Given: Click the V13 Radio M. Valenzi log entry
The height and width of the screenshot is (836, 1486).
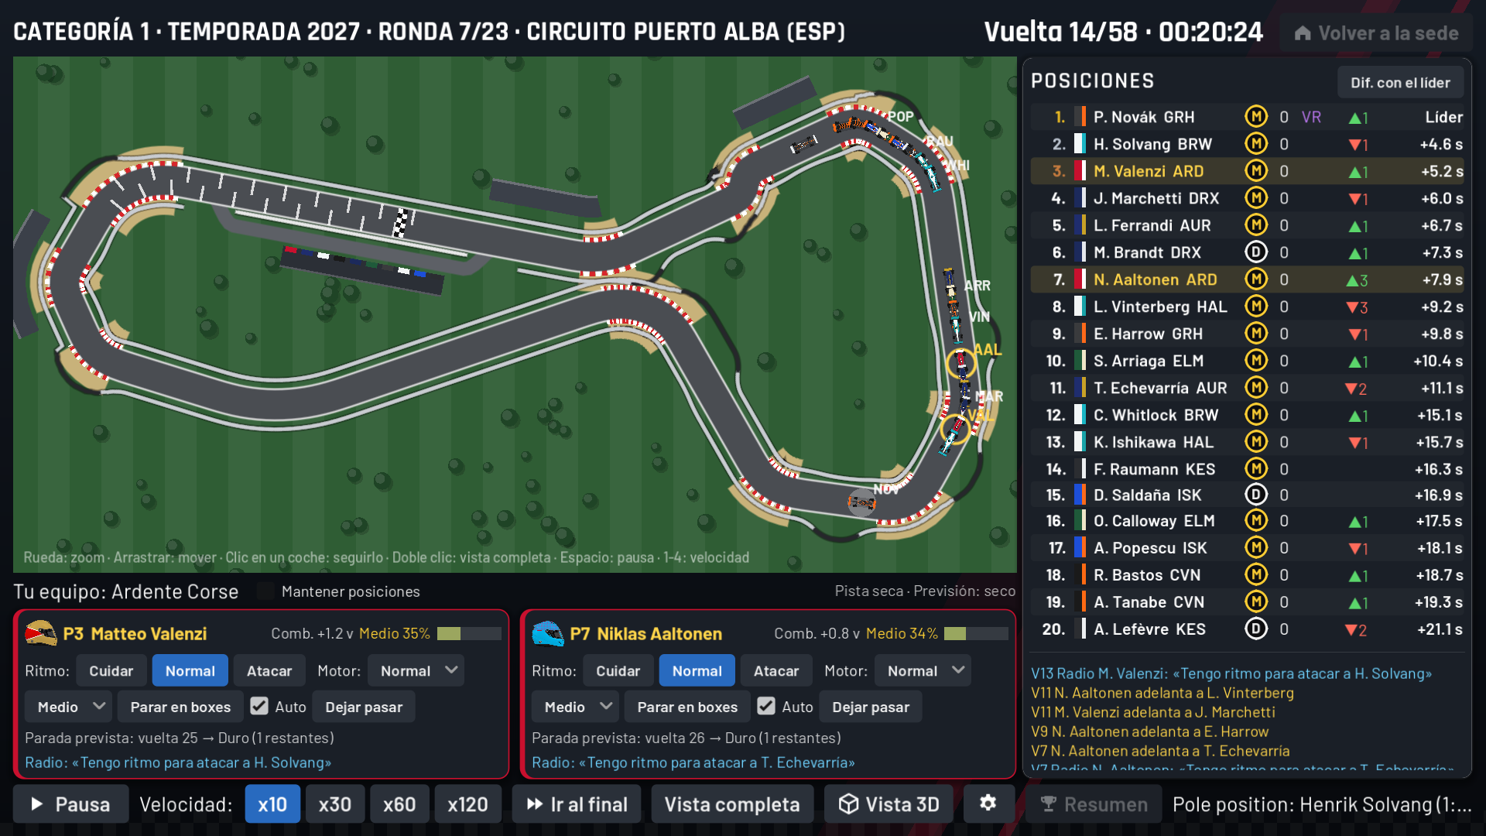Looking at the screenshot, I should click(1231, 673).
